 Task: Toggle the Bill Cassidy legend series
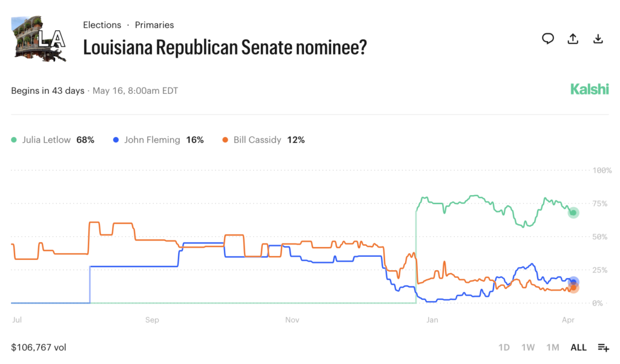(257, 140)
